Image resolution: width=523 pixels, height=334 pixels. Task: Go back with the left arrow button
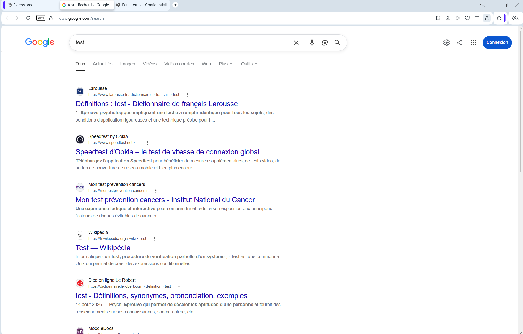7,18
